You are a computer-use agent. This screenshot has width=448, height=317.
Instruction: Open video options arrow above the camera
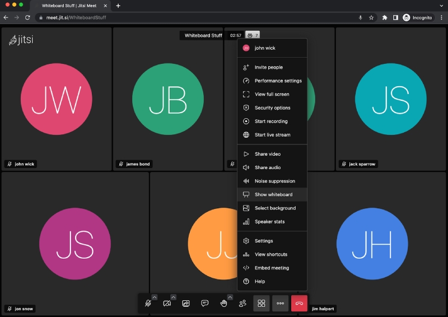173,297
